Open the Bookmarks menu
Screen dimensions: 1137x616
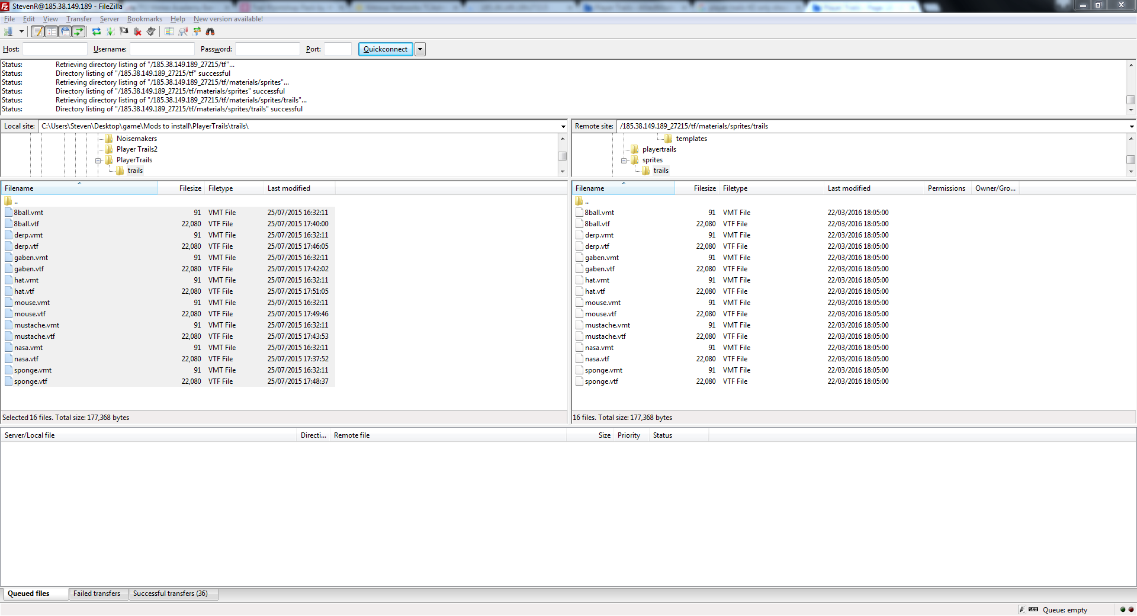(144, 19)
